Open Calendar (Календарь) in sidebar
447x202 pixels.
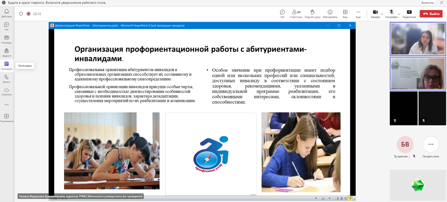pyautogui.click(x=7, y=66)
